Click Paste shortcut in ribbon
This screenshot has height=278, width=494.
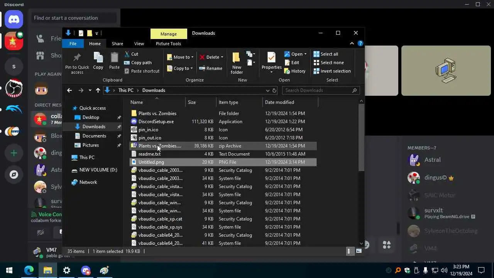coord(142,71)
